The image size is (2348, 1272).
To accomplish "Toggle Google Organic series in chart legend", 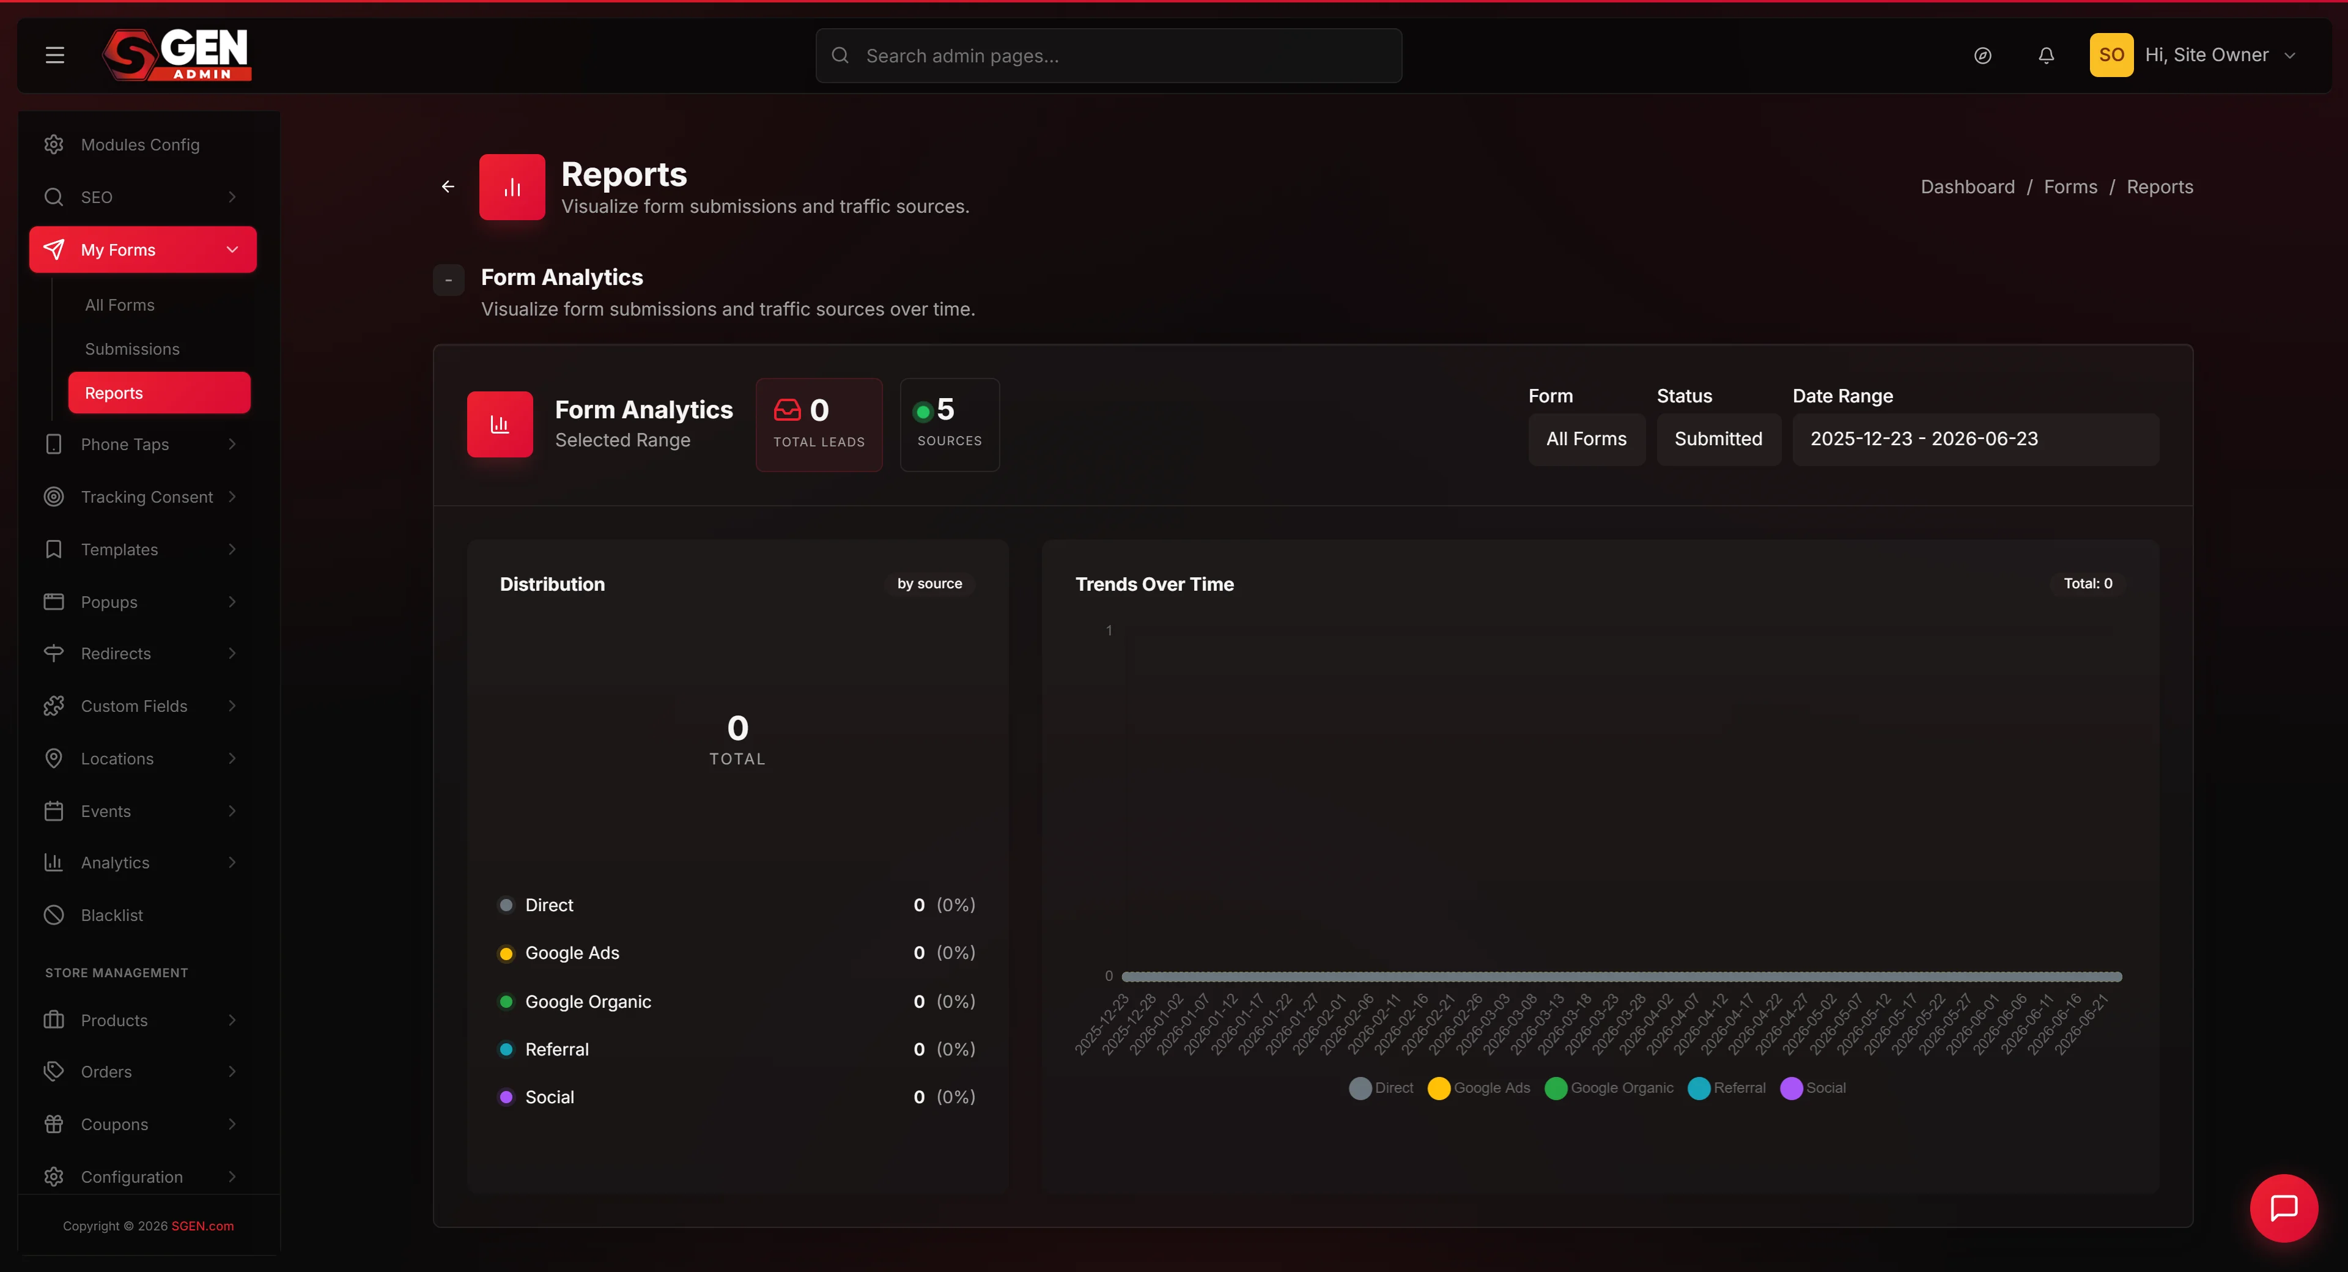I will 1609,1088.
